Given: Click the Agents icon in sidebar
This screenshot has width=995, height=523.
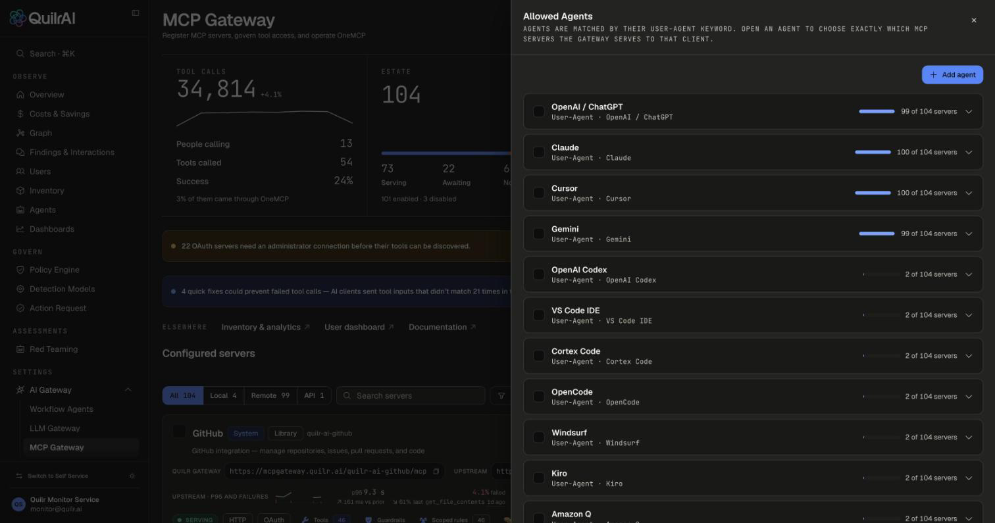Looking at the screenshot, I should coord(20,210).
